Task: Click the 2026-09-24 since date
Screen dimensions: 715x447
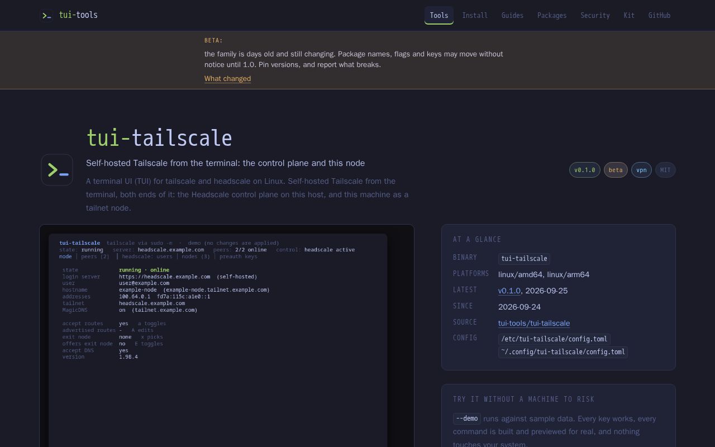Action: [x=519, y=307]
